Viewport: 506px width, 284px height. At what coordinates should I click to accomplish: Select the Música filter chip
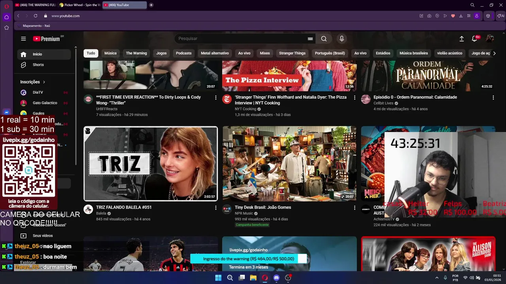click(110, 53)
